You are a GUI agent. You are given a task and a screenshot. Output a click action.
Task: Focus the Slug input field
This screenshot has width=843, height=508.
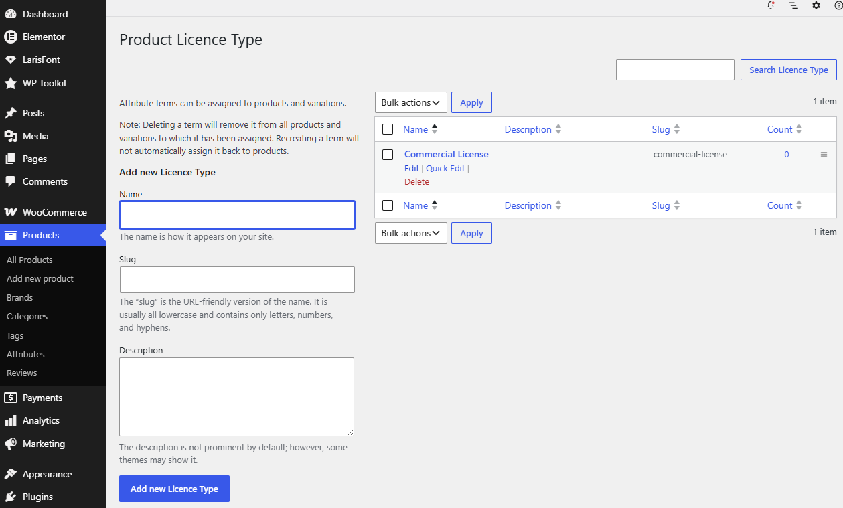[237, 280]
